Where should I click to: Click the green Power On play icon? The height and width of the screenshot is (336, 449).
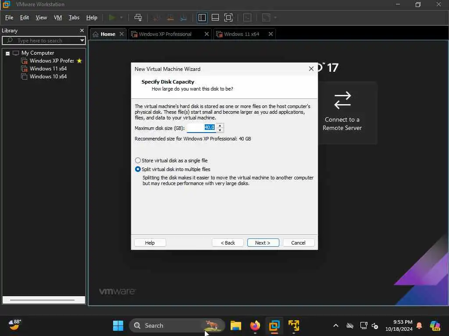(112, 17)
